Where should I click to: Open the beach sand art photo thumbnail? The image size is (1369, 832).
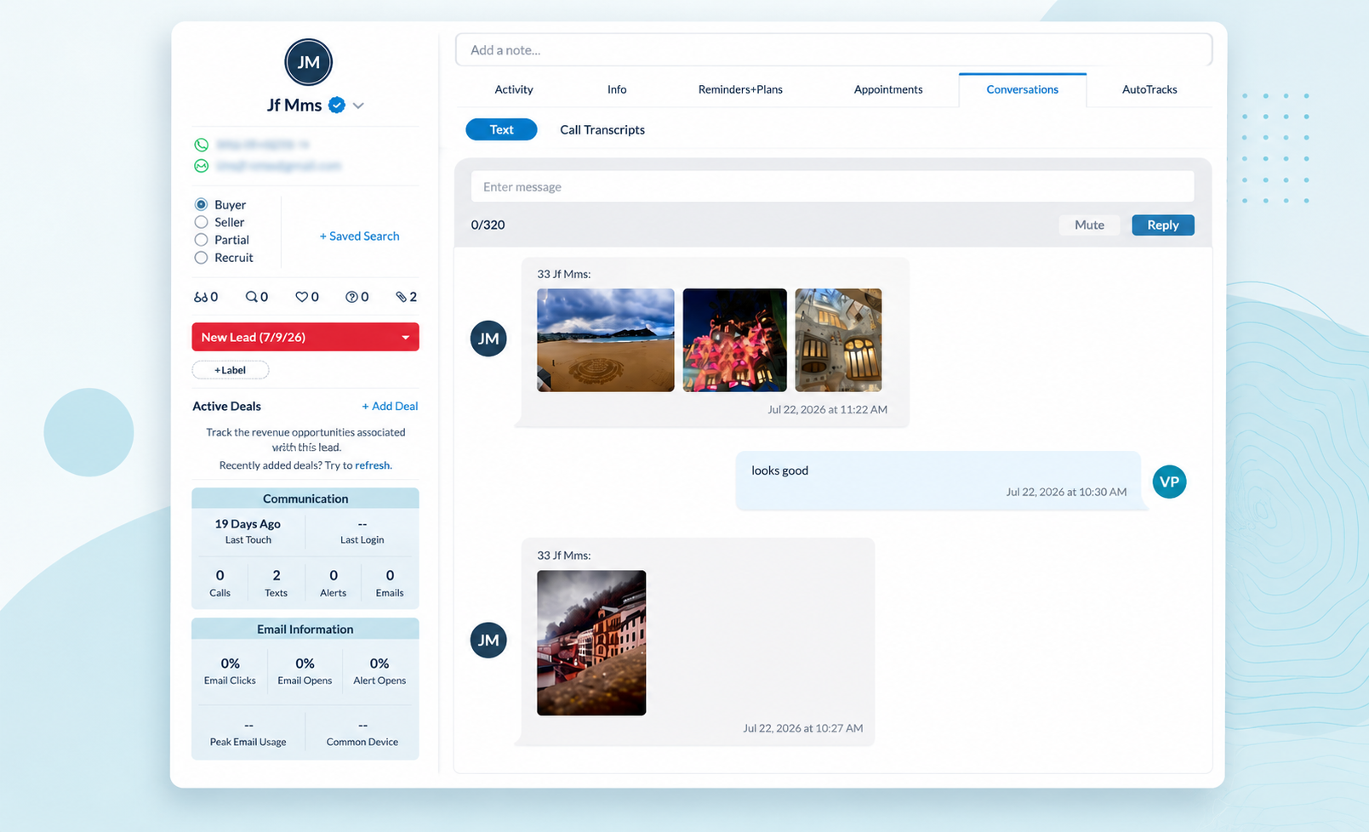point(606,340)
